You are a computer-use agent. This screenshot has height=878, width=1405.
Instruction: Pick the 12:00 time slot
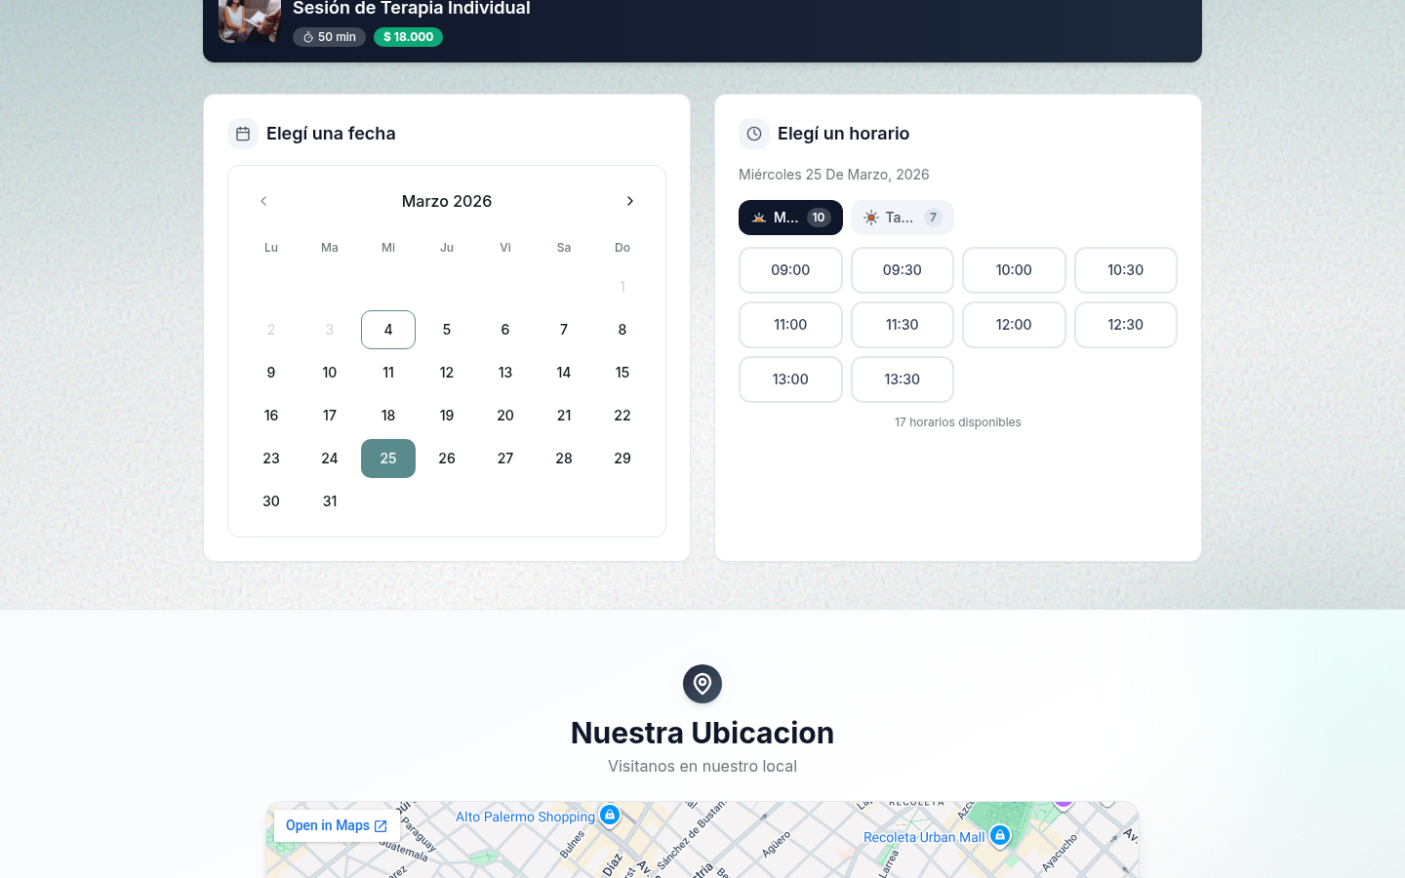click(x=1014, y=325)
